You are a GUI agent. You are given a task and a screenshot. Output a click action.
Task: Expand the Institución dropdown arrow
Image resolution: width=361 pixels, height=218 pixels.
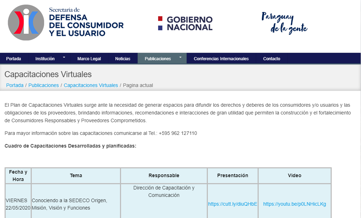coord(64,57)
